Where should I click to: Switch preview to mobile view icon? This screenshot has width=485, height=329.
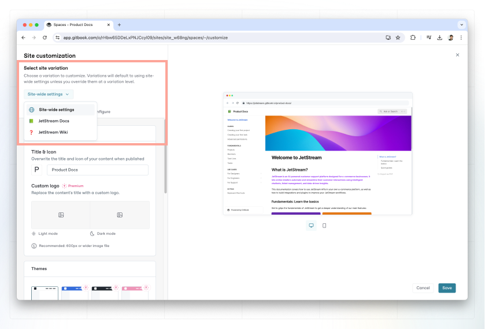(324, 226)
